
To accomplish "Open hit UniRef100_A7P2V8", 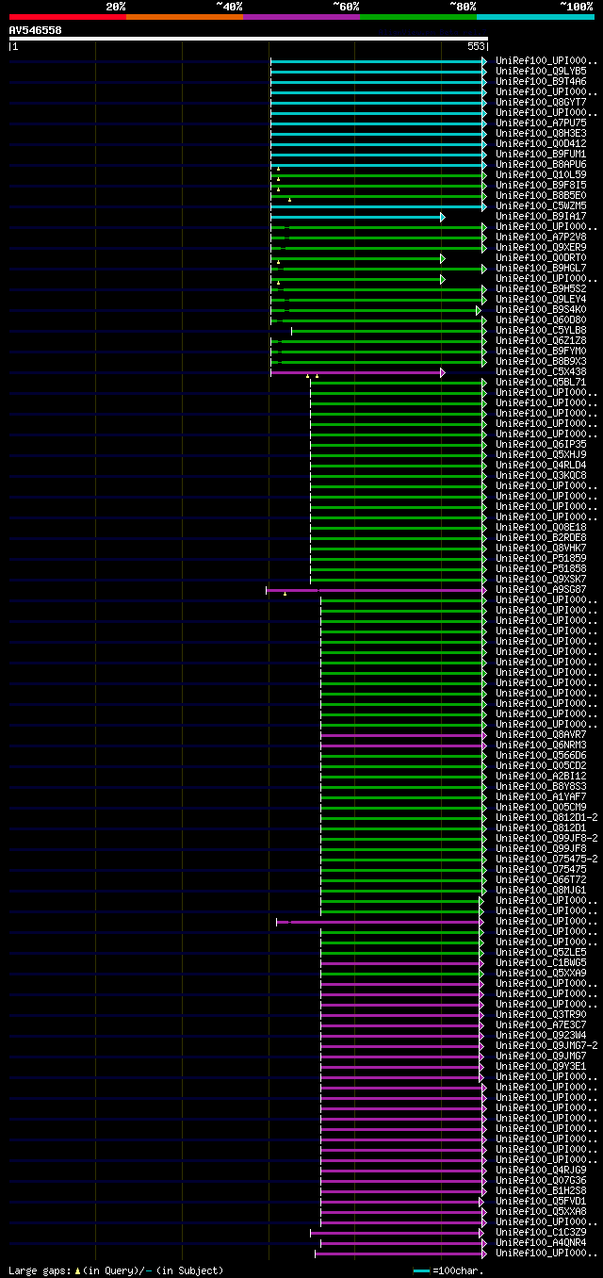I will [x=542, y=237].
